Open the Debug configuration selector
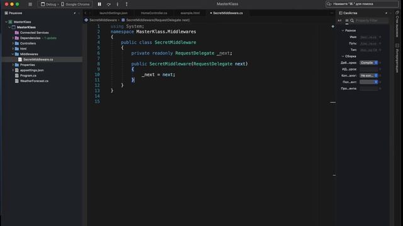 tap(48, 4)
